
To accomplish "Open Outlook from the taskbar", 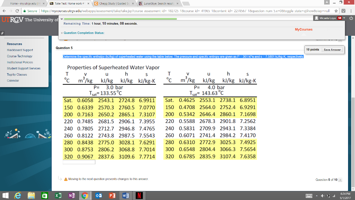I will [98, 195].
